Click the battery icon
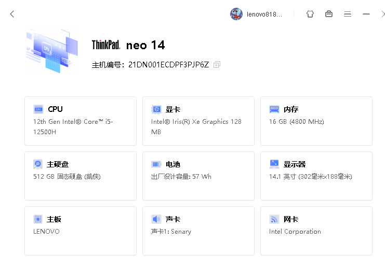 [156, 164]
